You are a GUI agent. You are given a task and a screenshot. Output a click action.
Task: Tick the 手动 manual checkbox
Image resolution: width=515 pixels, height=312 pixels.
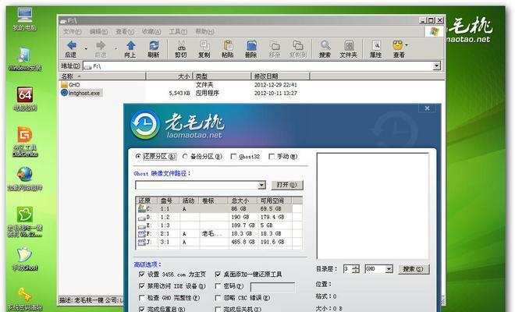pos(272,157)
